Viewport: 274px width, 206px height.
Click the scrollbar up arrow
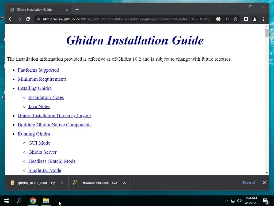[267, 27]
